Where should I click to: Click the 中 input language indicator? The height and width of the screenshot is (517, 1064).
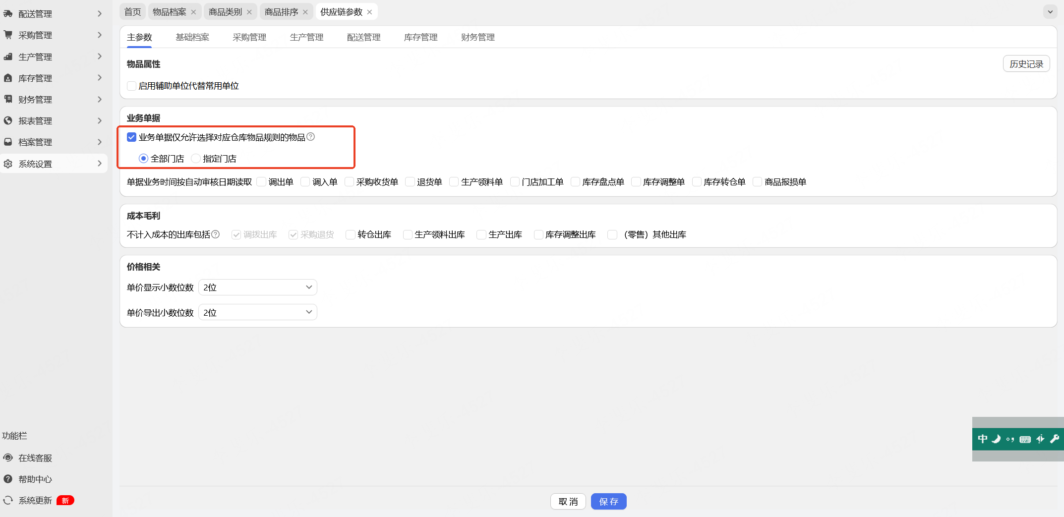[x=982, y=439]
